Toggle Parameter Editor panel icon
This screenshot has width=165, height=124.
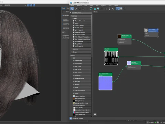pyautogui.click(x=121, y=9)
